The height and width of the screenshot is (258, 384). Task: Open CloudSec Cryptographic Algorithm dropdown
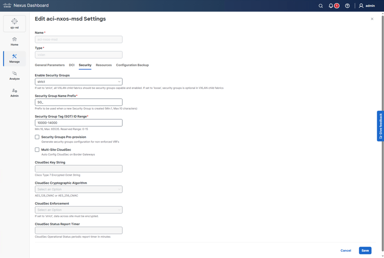tap(79, 189)
